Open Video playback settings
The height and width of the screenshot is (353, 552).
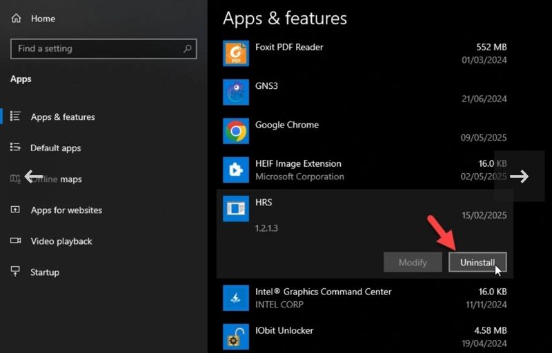click(x=61, y=241)
